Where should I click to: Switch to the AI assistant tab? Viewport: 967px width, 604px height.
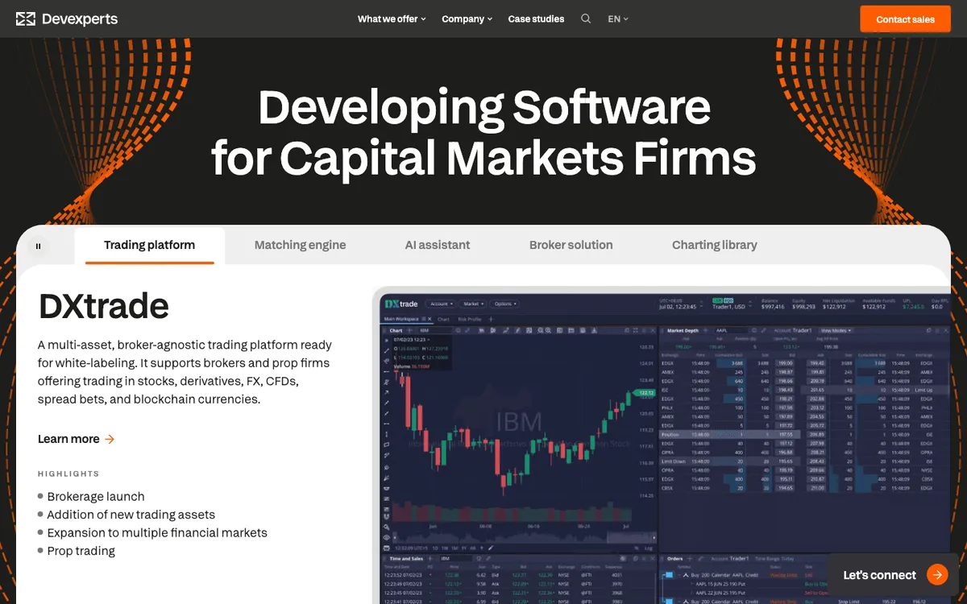click(x=438, y=245)
